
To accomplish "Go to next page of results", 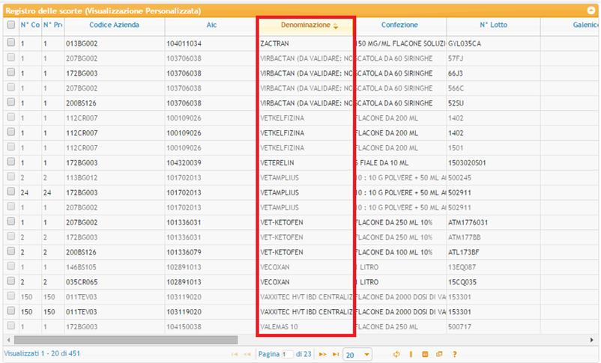I will [x=323, y=354].
